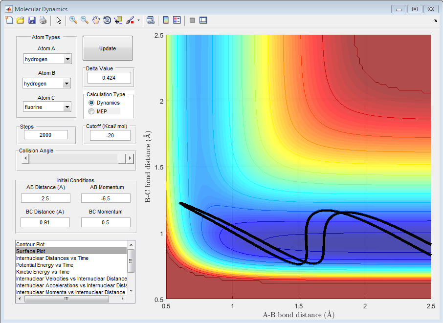Select Kinetic Energy vs Time in list
The image size is (443, 323).
[43, 272]
